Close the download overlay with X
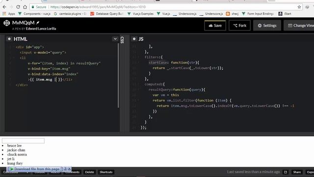The height and width of the screenshot is (177, 314). pos(69,169)
